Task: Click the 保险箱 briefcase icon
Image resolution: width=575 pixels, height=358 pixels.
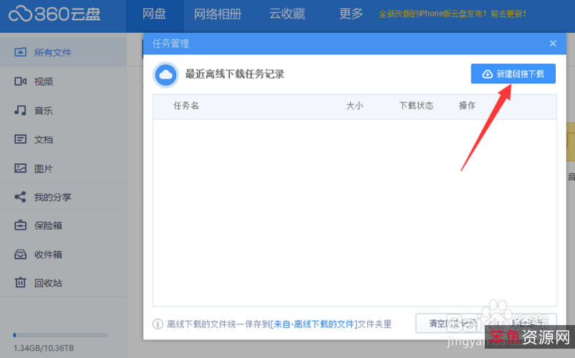Action: (x=20, y=226)
